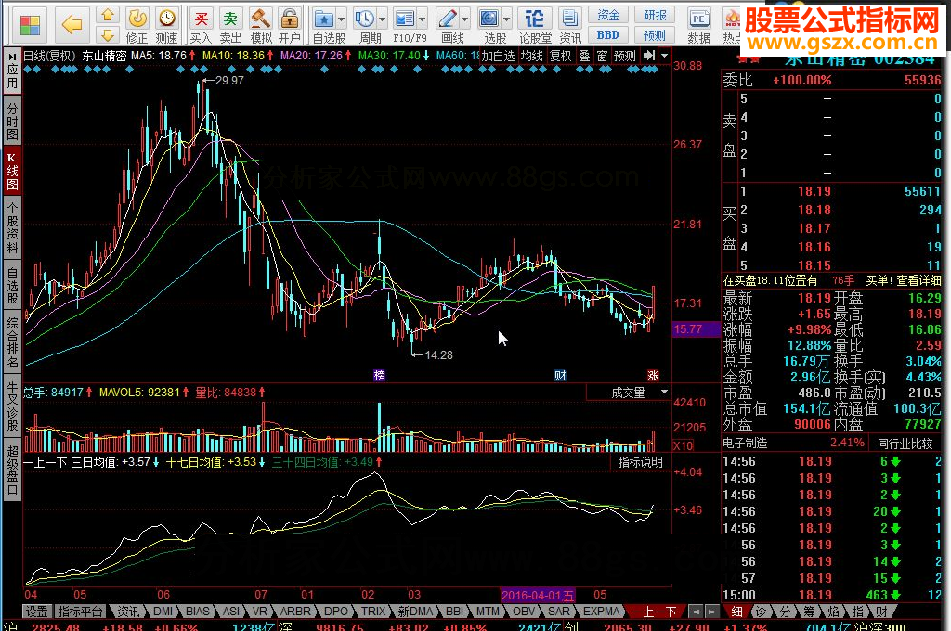Viewport: 951px width, 631px height.
Task: Open the 模拟 simulated trading gavel icon
Action: point(261,25)
